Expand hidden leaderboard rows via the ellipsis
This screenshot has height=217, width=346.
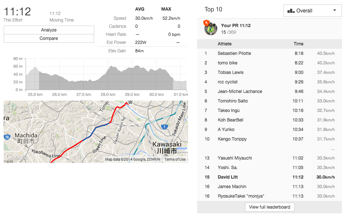332,149
